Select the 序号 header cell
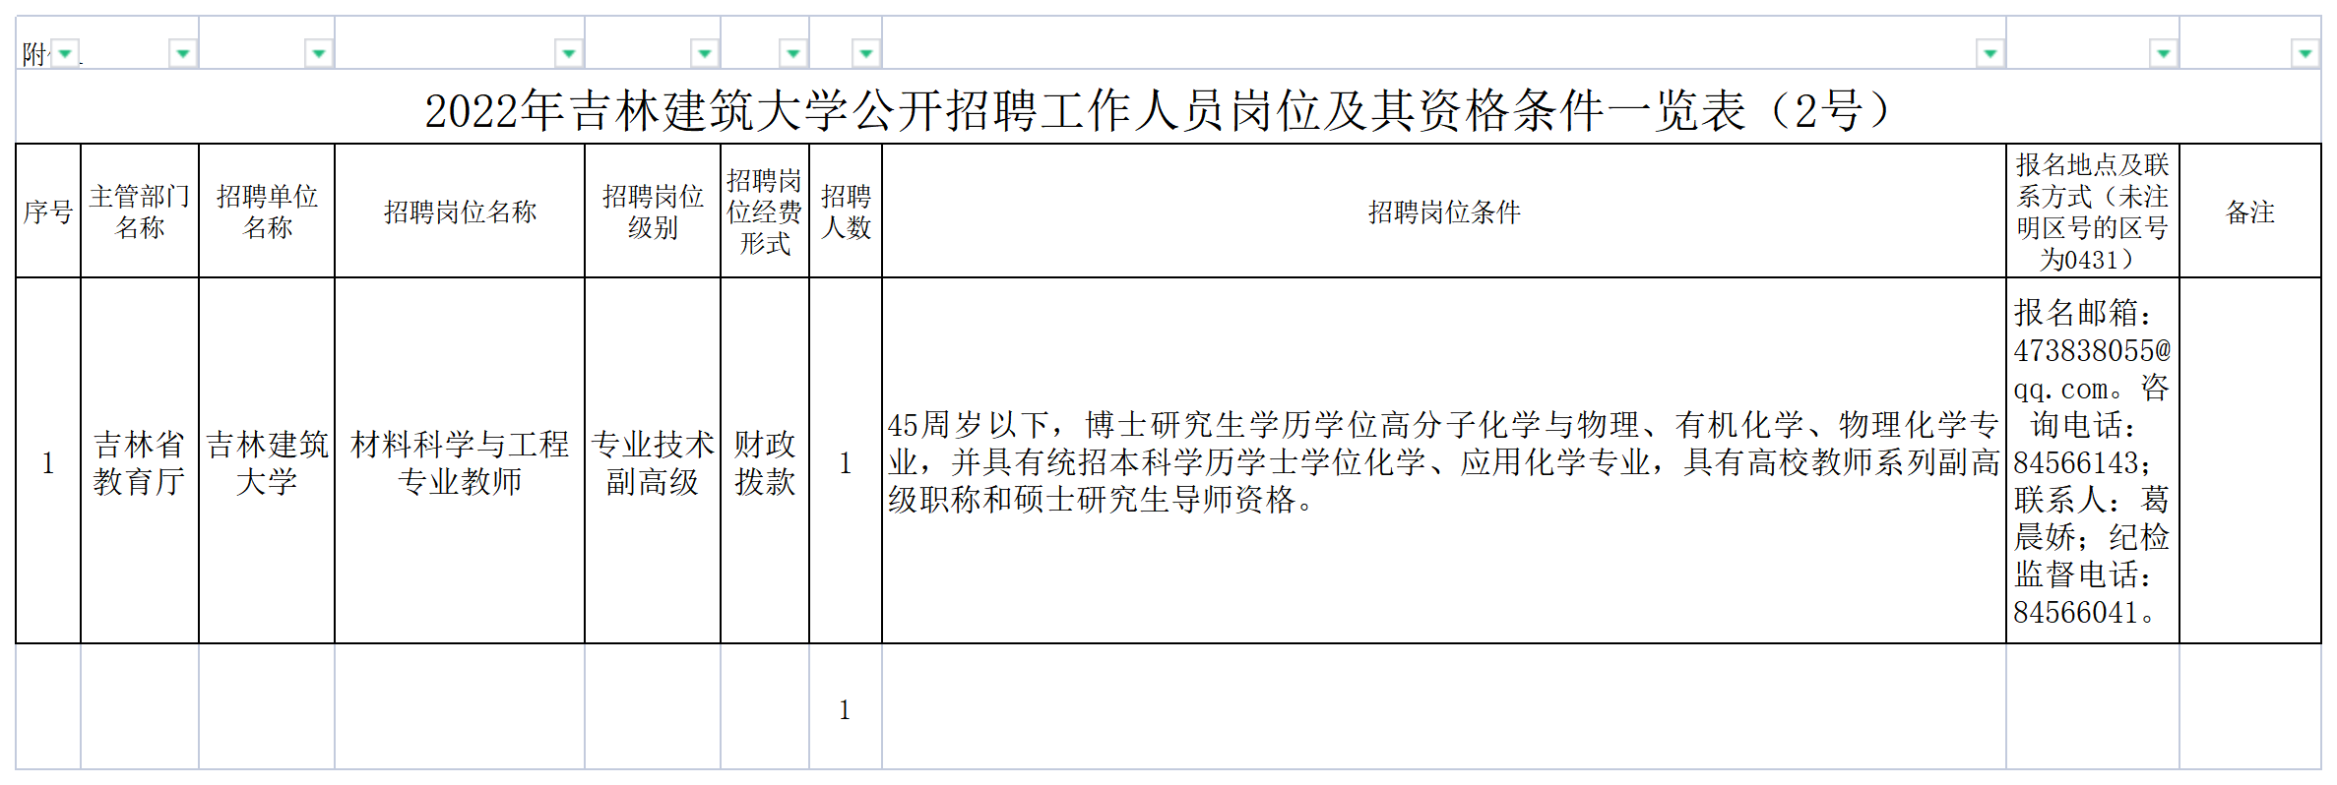2337x785 pixels. pos(48,211)
